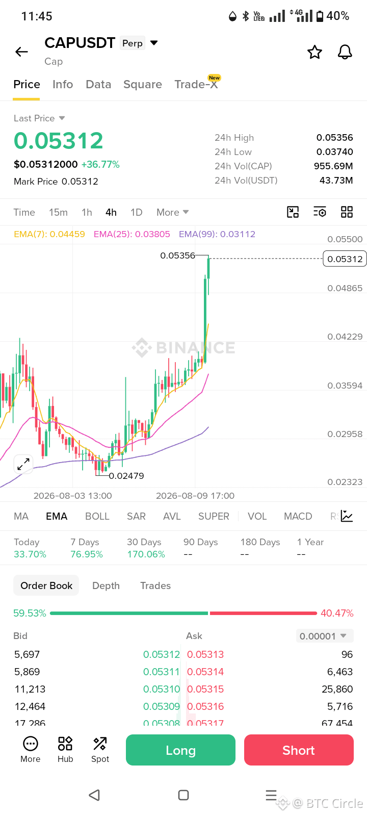
Task: Enable SUPER indicator
Action: [x=214, y=516]
